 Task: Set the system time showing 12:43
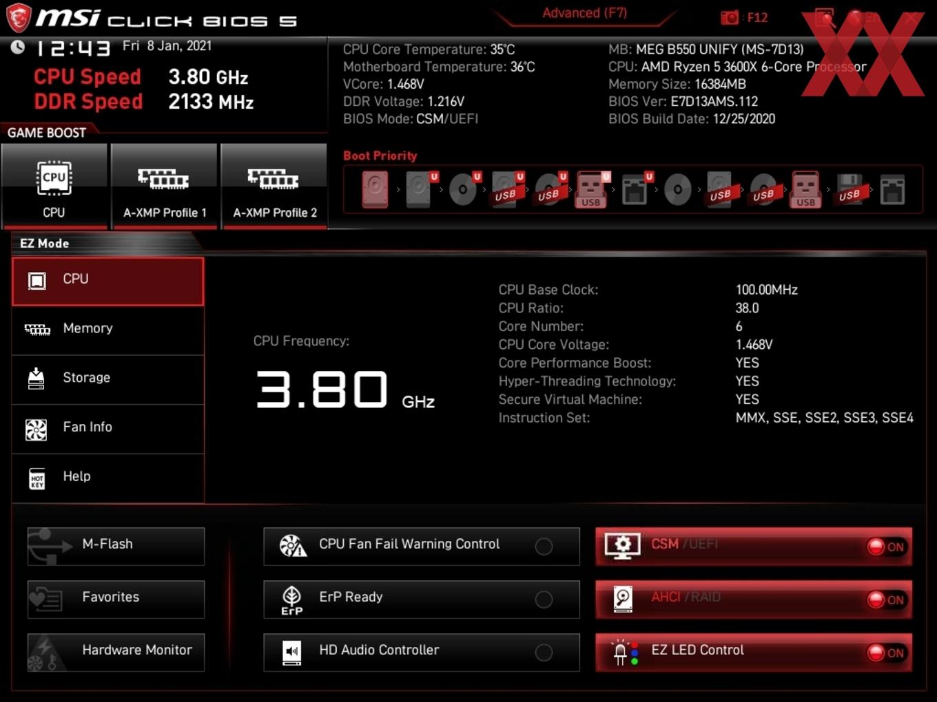(x=73, y=48)
